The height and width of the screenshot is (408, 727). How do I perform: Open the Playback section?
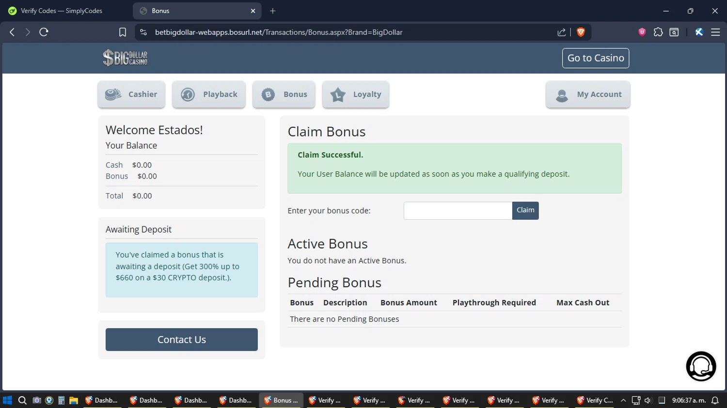[x=209, y=94]
